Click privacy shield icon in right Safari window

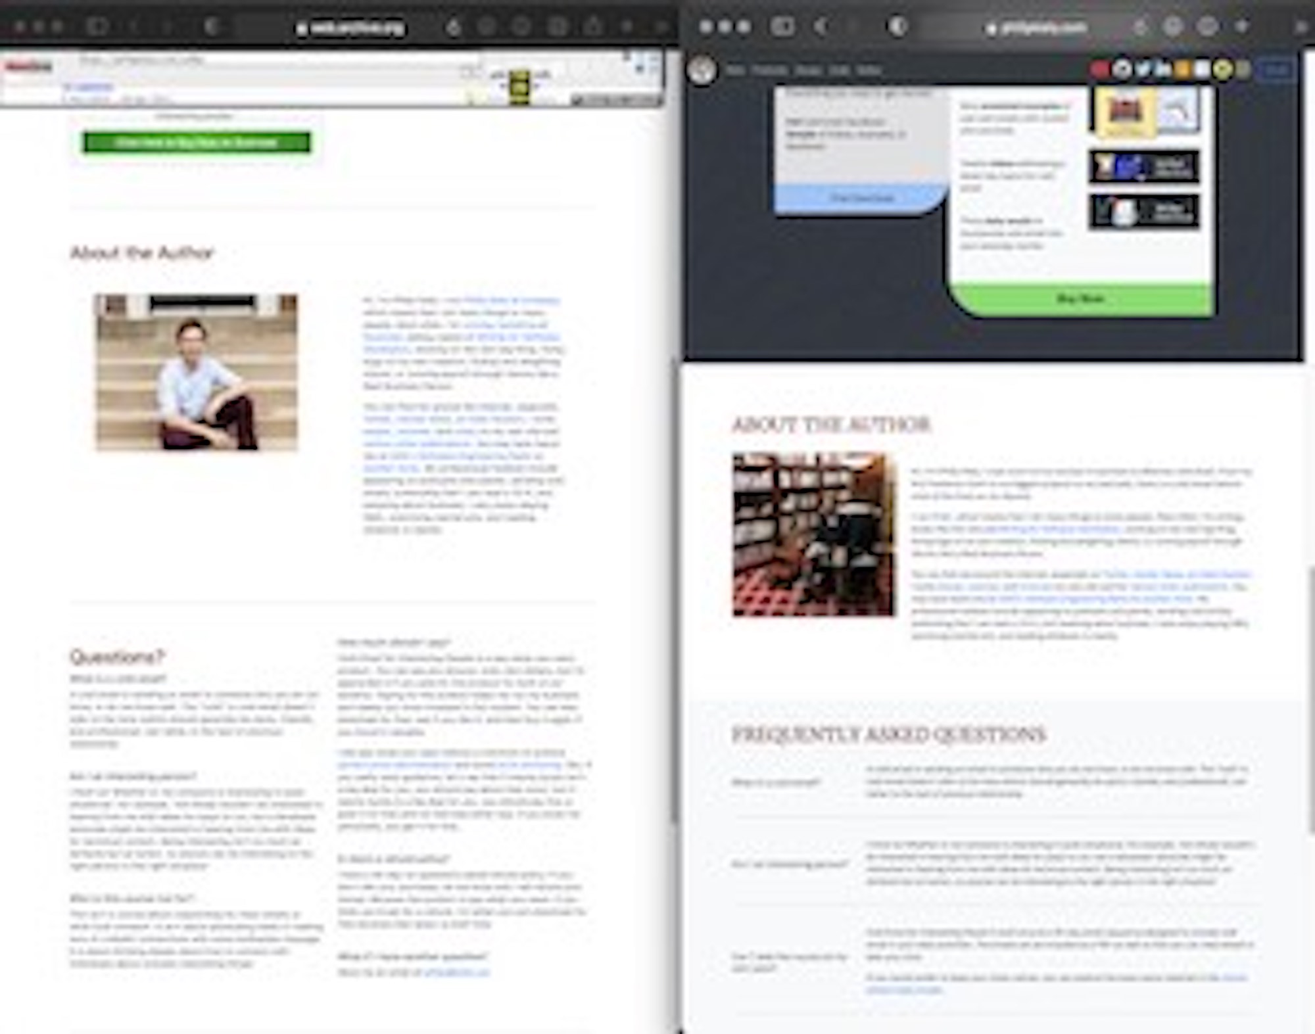897,26
